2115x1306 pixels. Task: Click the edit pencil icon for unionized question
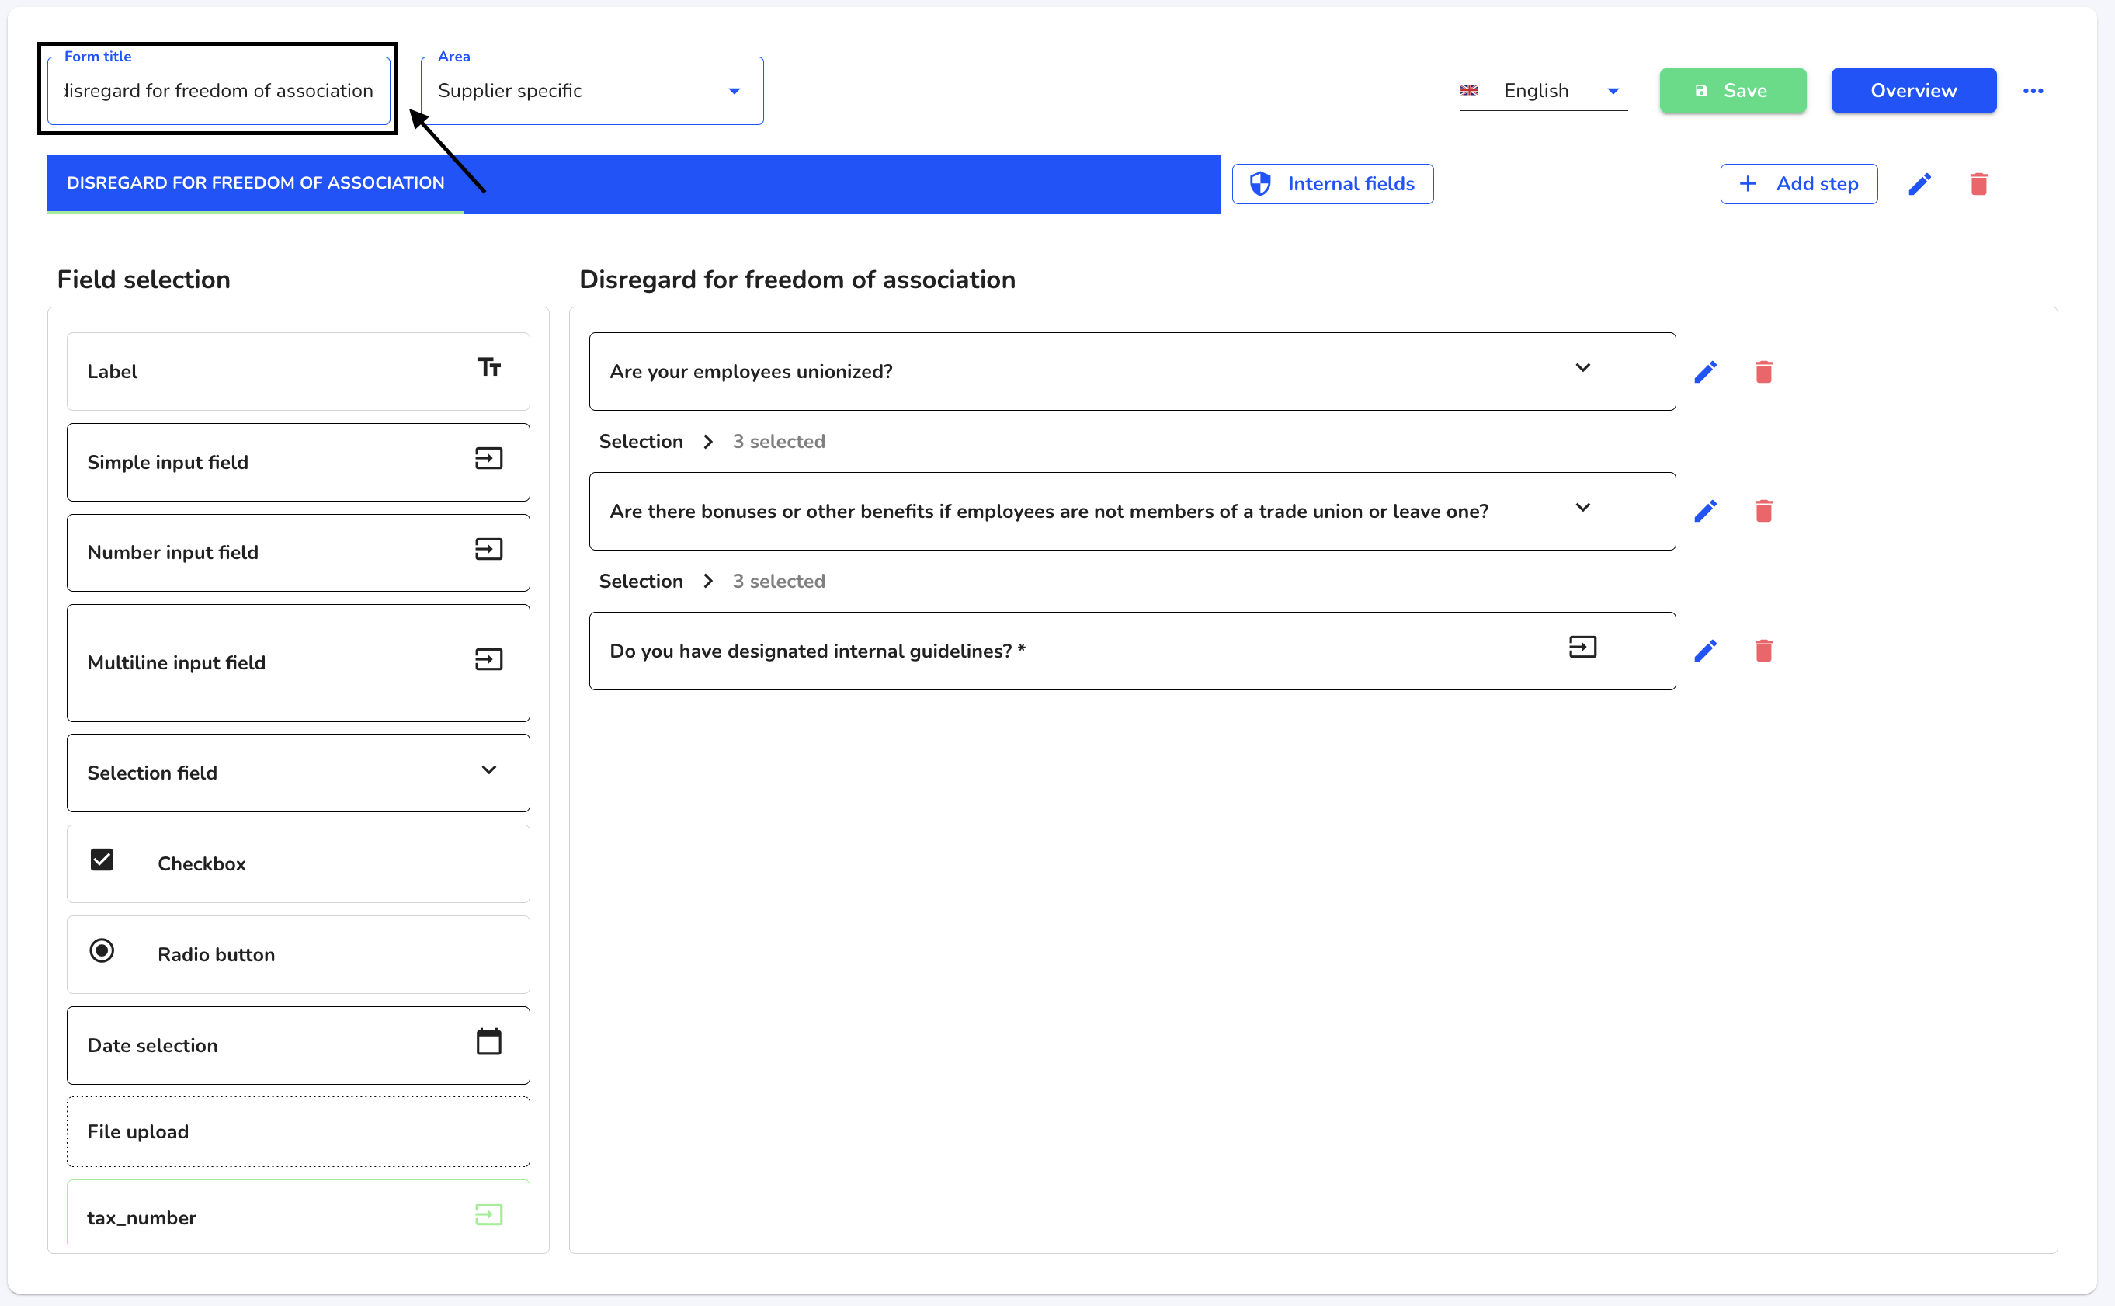coord(1704,372)
